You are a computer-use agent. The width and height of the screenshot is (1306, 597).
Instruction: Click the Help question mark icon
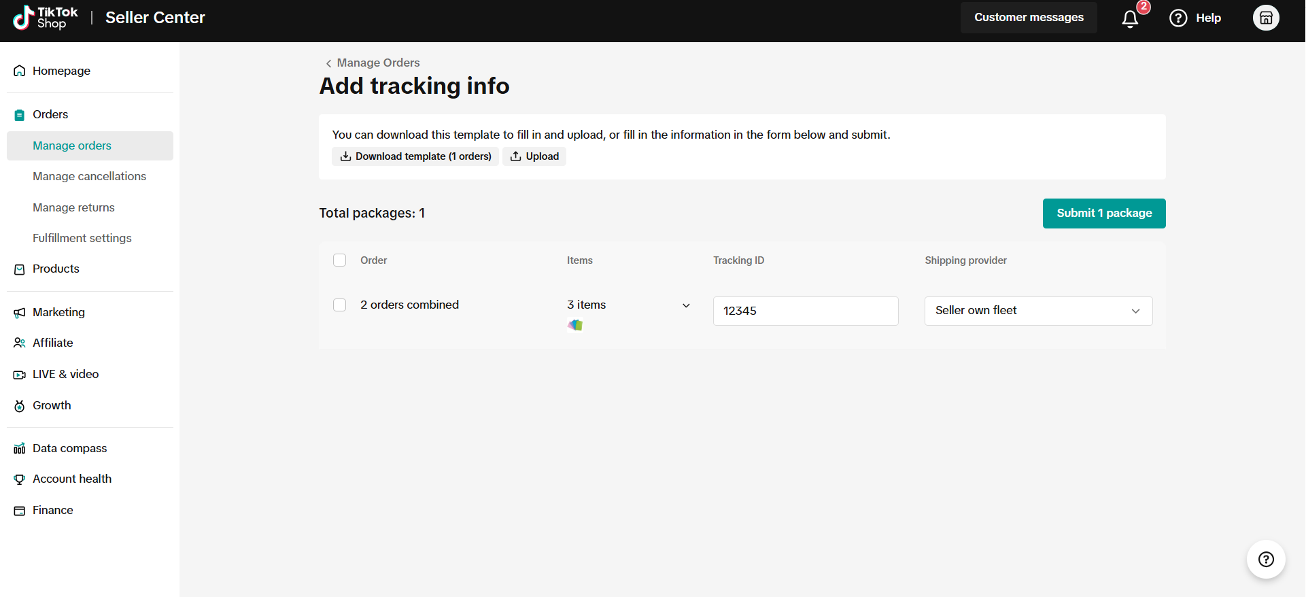pos(1178,18)
